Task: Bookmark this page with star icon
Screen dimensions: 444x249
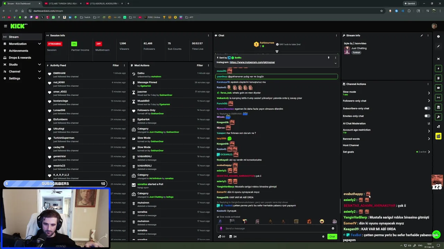Action: [381, 11]
